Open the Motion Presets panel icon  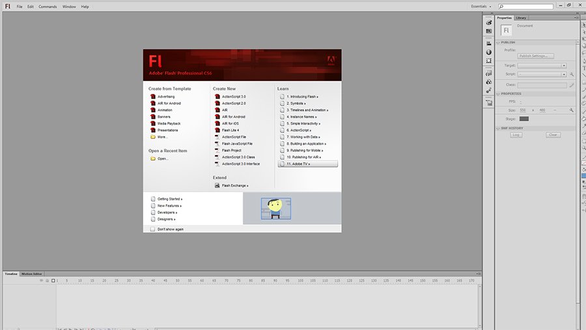coord(488,90)
